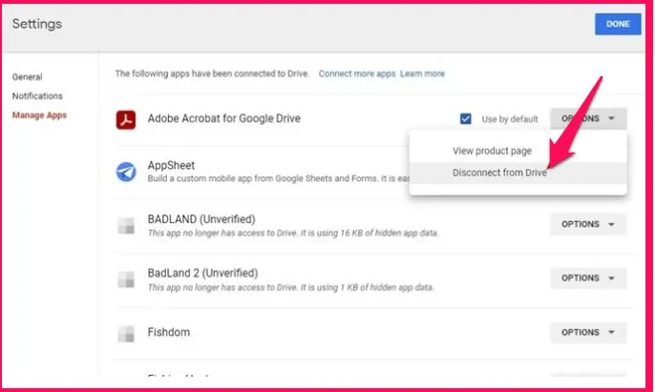
Task: Open Options dropdown for BadLand 2
Action: coord(588,279)
